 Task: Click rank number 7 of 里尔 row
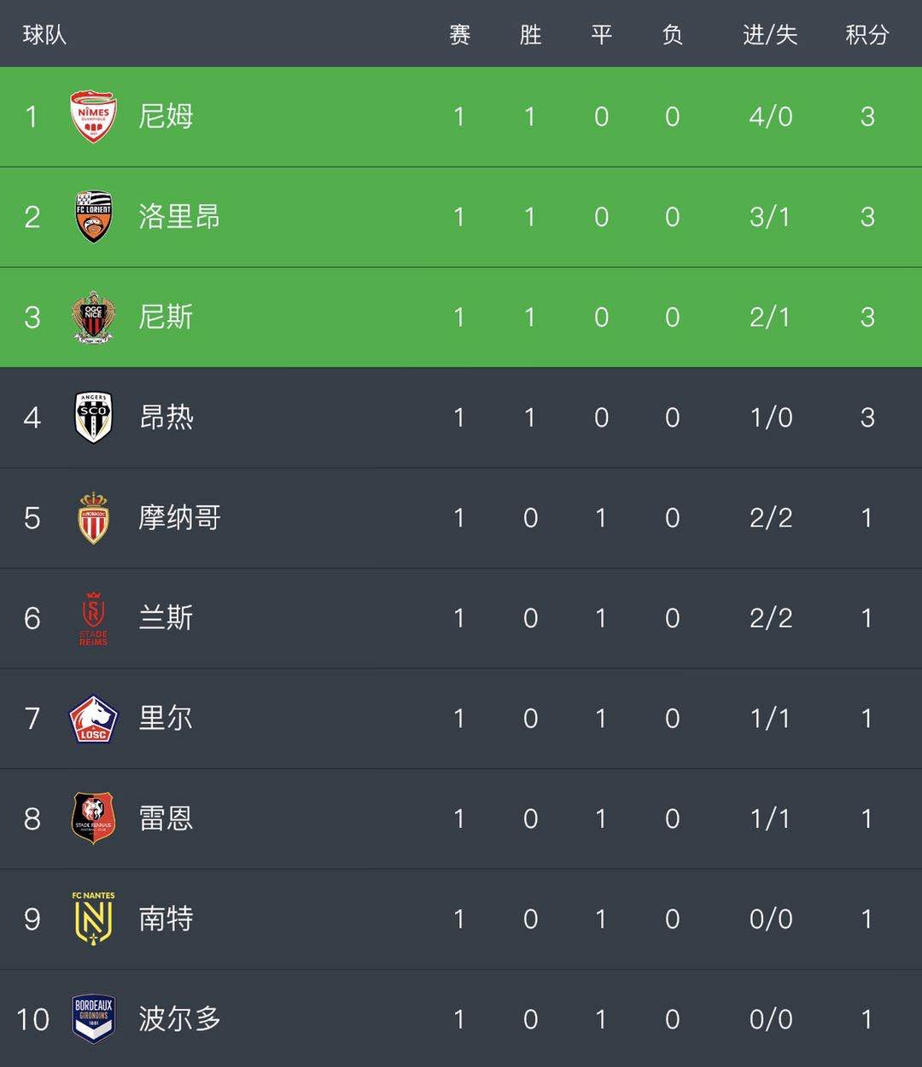click(32, 719)
